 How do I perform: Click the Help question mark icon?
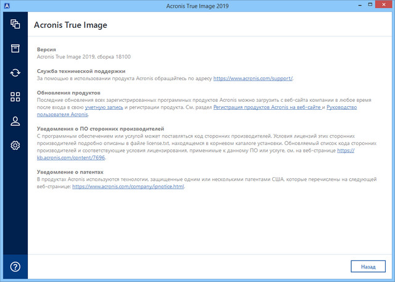tap(15, 267)
